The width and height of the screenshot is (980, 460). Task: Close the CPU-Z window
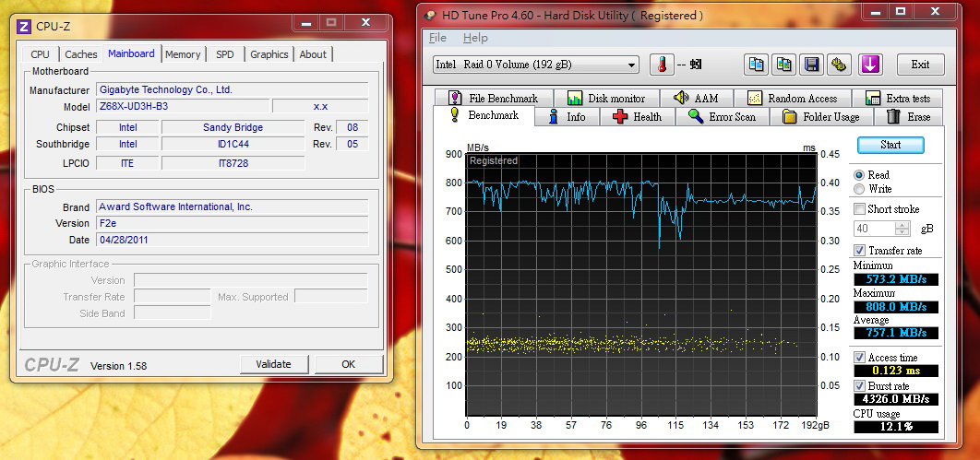click(365, 22)
